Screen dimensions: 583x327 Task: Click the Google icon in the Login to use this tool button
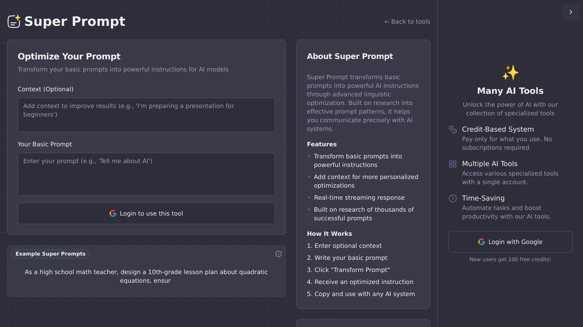[113, 213]
